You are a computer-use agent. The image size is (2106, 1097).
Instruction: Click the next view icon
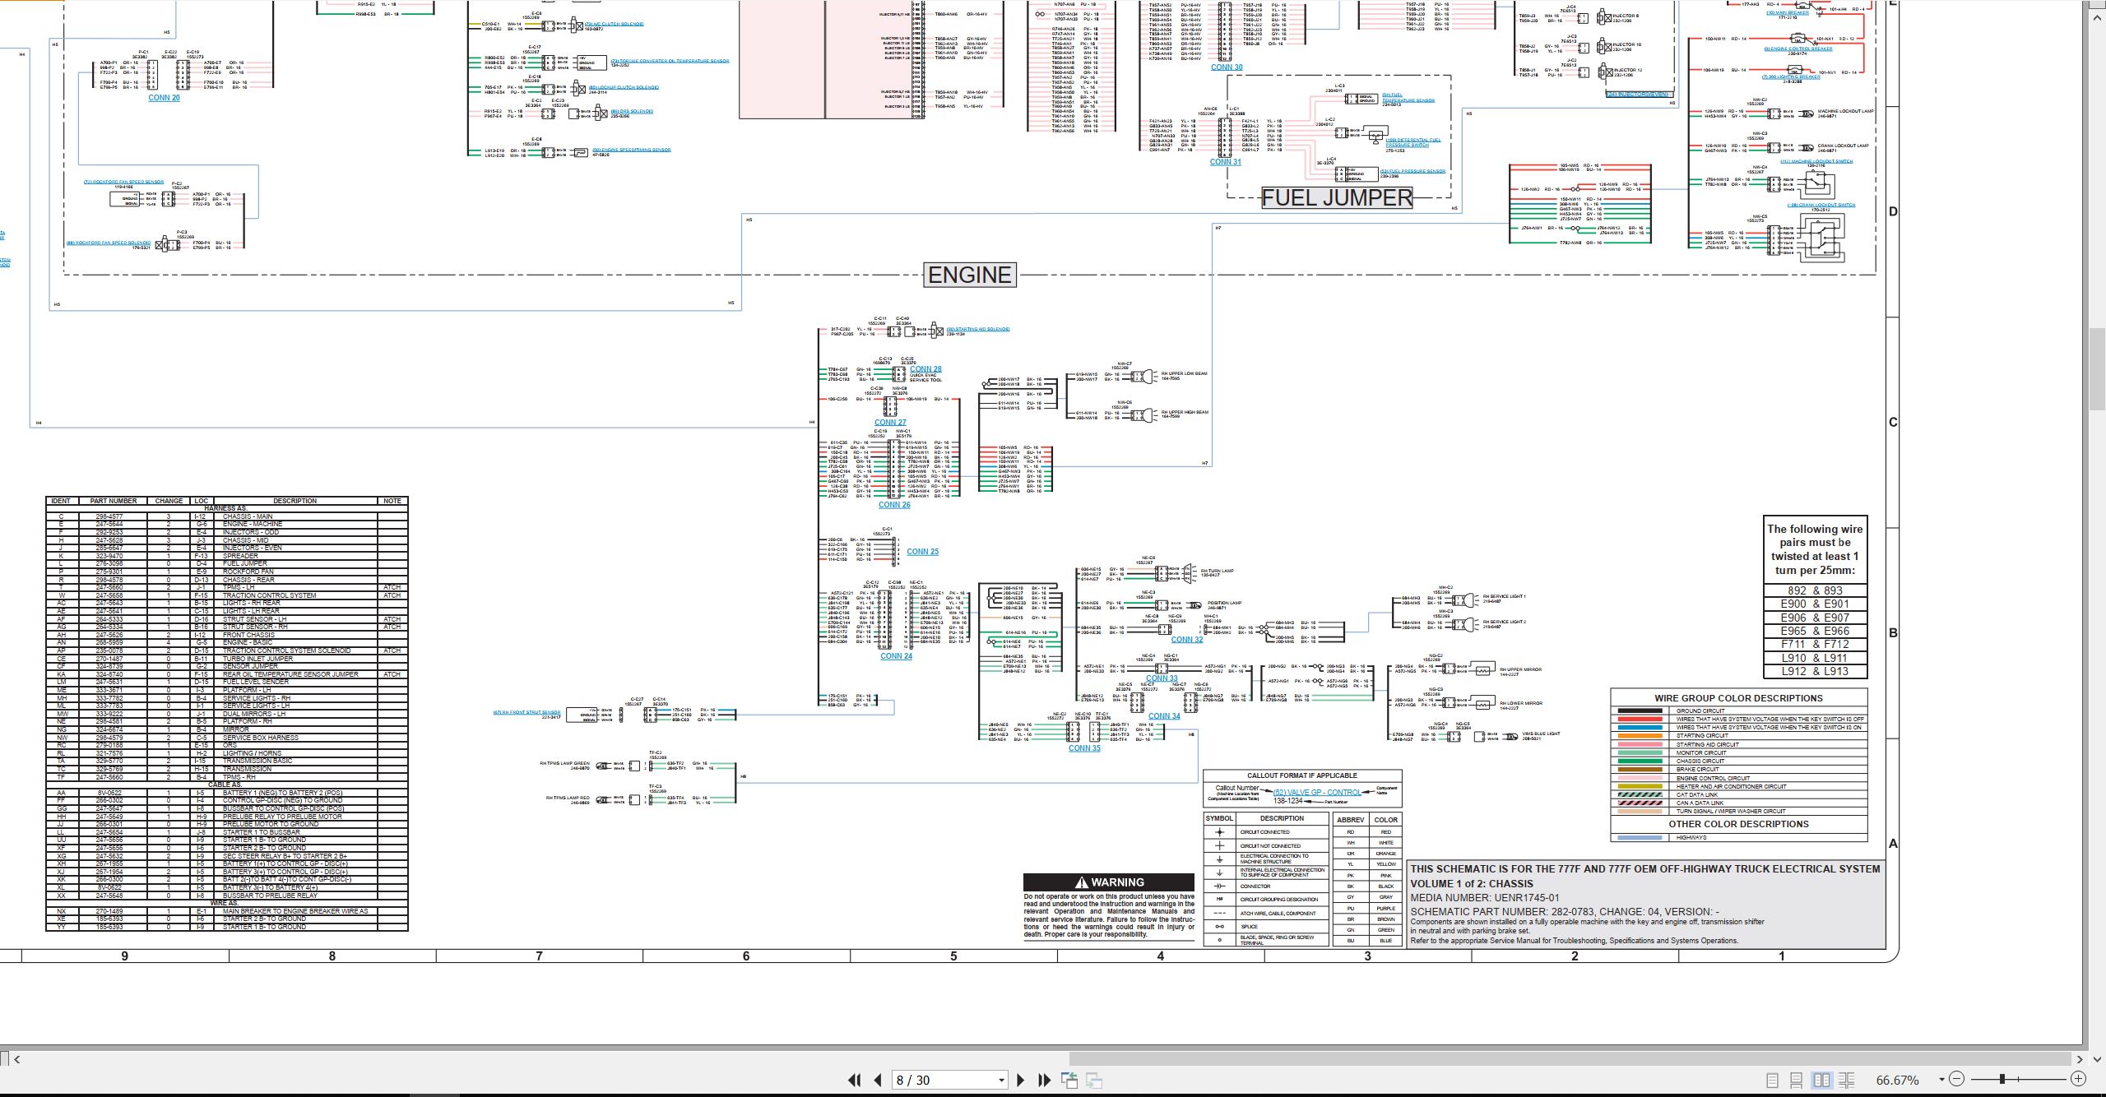pyautogui.click(x=1094, y=1080)
